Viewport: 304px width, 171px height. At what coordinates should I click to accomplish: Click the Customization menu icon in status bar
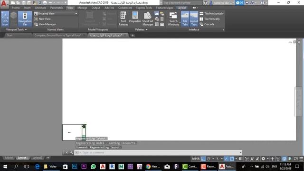click(x=301, y=159)
